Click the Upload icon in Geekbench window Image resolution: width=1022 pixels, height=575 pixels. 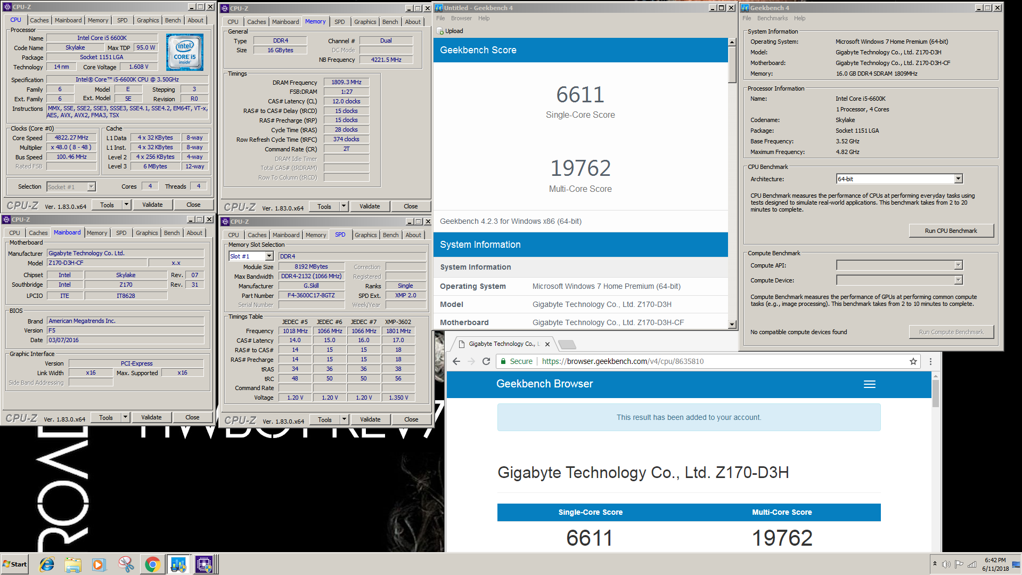(440, 31)
